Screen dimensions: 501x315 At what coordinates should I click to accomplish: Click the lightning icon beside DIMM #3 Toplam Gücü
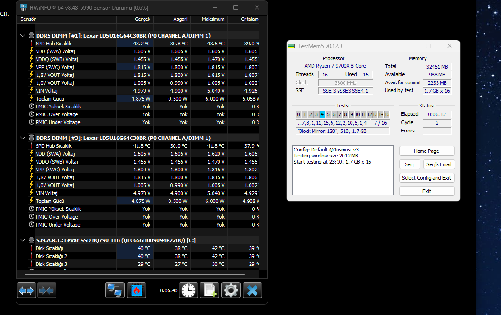pyautogui.click(x=31, y=201)
